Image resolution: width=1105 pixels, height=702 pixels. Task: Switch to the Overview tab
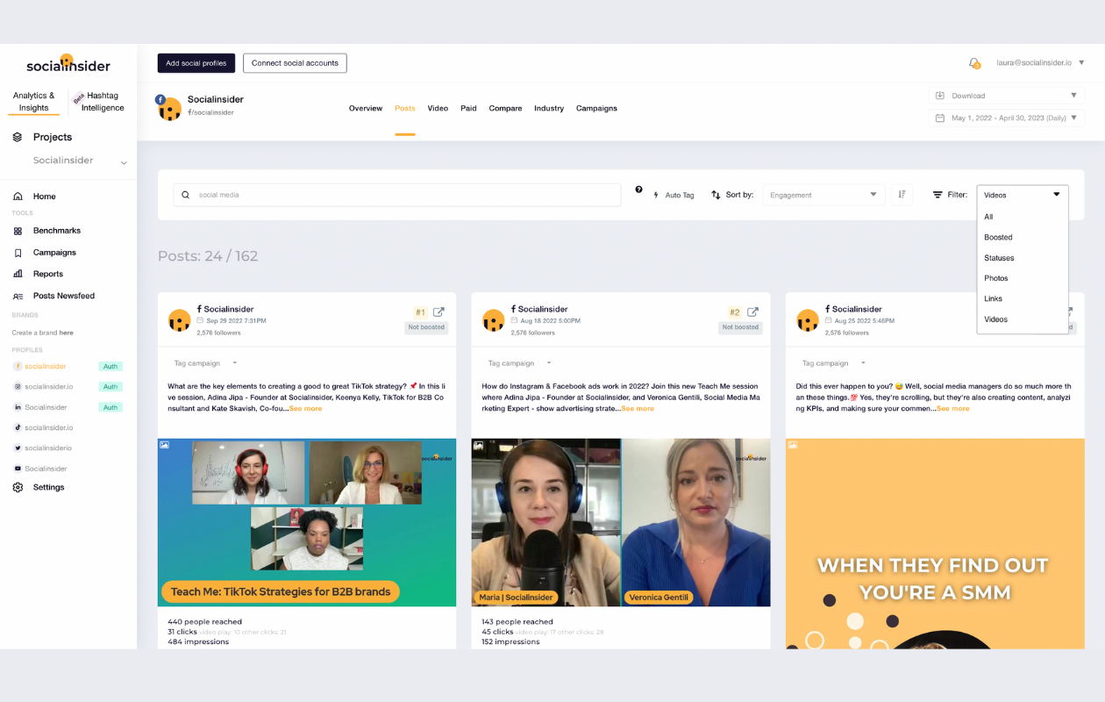pos(366,108)
